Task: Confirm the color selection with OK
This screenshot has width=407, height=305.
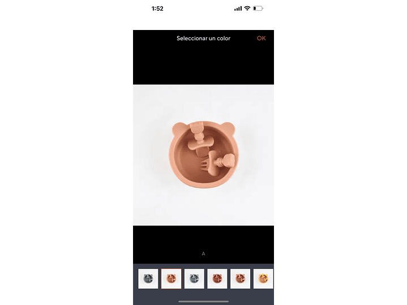Action: tap(261, 38)
